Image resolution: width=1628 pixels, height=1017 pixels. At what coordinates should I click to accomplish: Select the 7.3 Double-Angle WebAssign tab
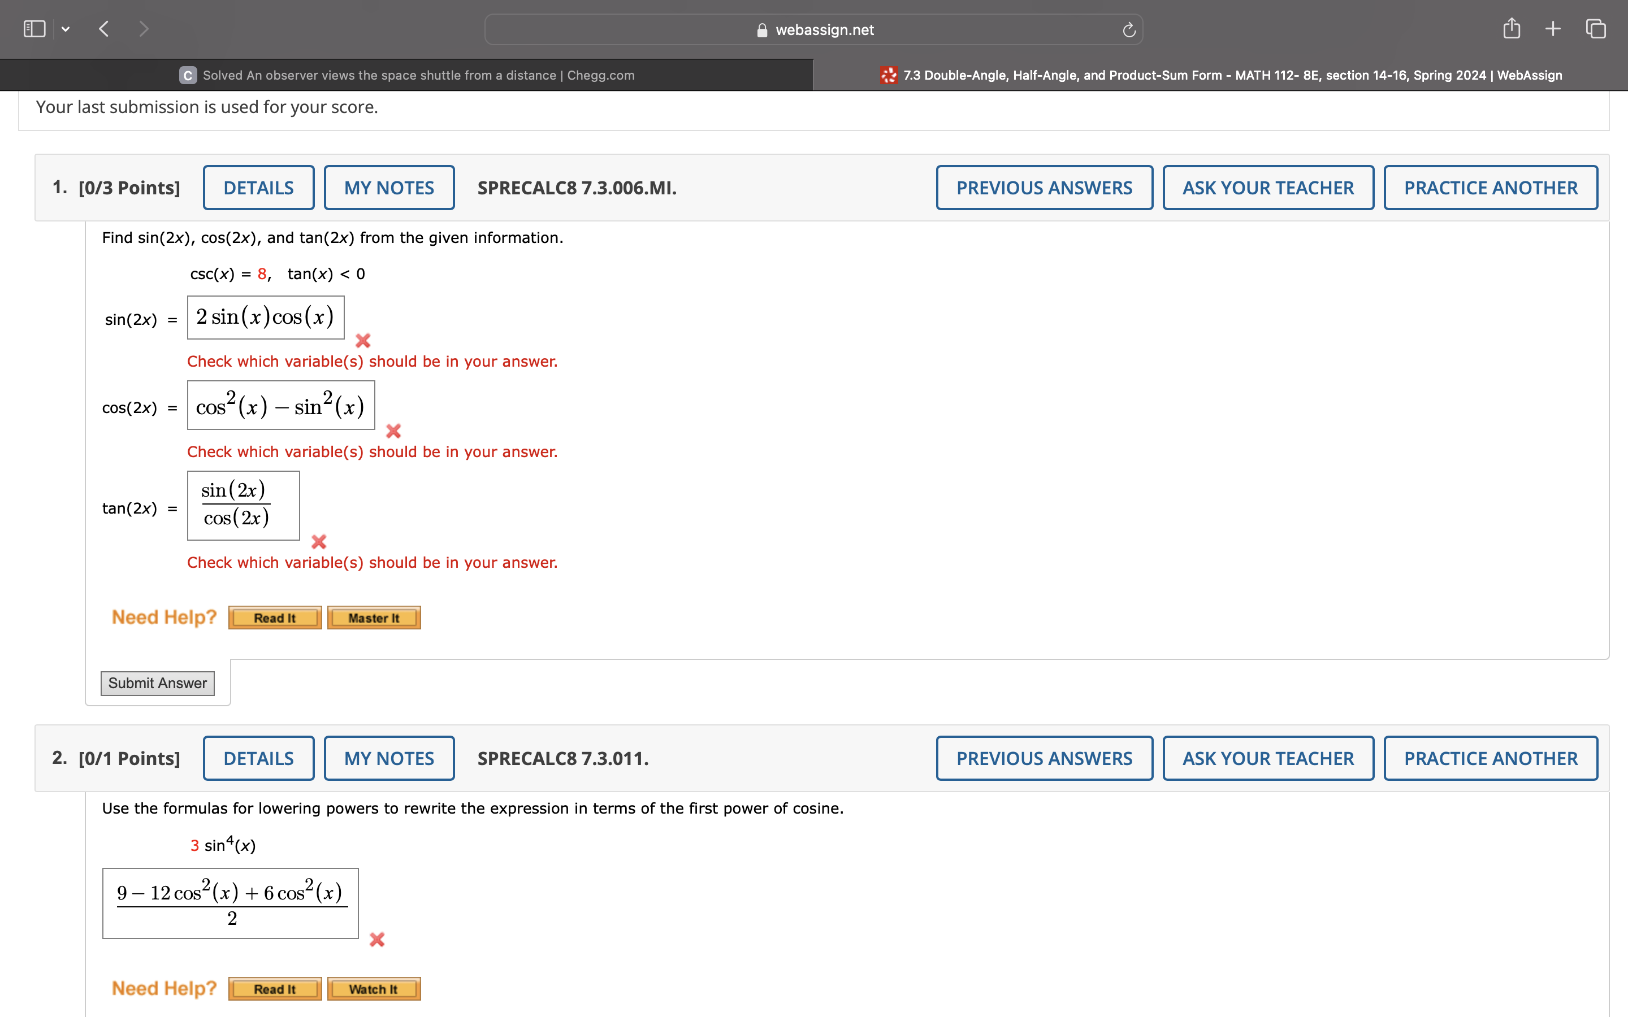pos(1221,75)
